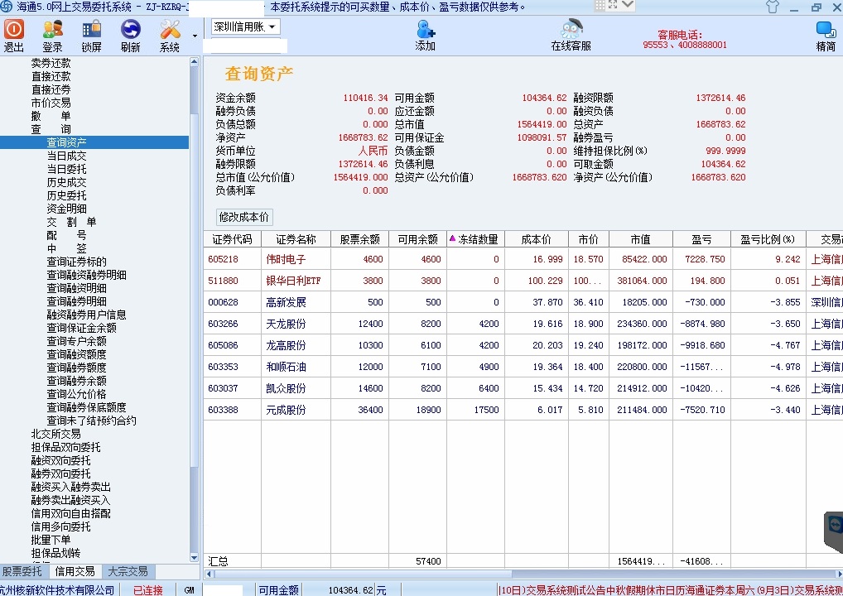
Task: Click the 修改成本价 button
Action: [x=243, y=217]
